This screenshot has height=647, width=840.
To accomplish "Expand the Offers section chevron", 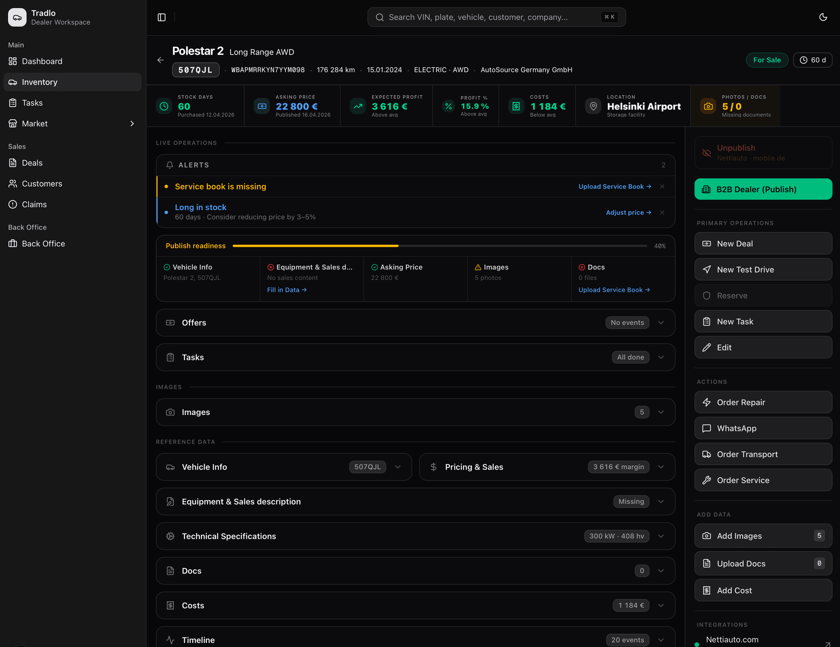I will point(661,323).
